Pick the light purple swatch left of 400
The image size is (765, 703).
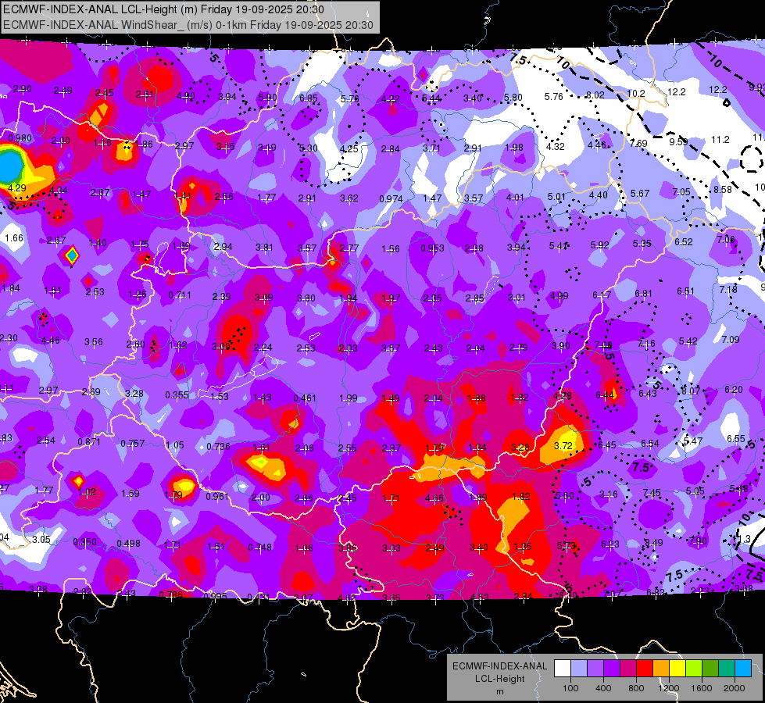[595, 669]
